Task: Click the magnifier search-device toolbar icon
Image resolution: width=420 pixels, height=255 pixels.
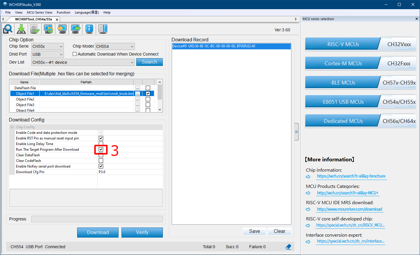Action: coord(8,29)
